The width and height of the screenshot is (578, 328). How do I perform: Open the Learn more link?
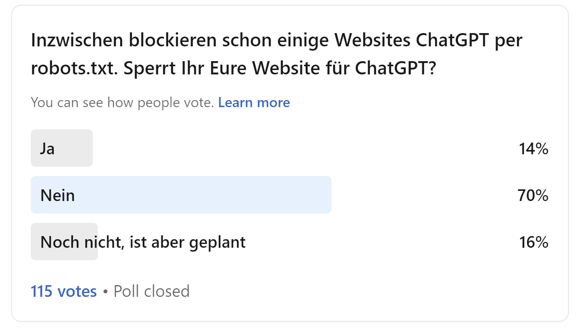(254, 102)
